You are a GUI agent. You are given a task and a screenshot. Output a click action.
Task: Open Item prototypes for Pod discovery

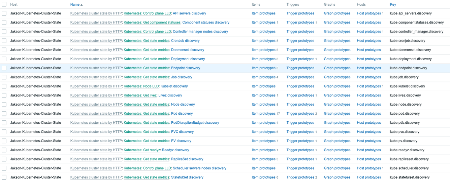coord(263,114)
